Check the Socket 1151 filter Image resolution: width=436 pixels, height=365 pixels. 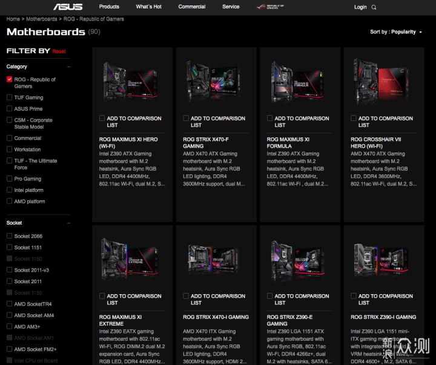pyautogui.click(x=10, y=247)
